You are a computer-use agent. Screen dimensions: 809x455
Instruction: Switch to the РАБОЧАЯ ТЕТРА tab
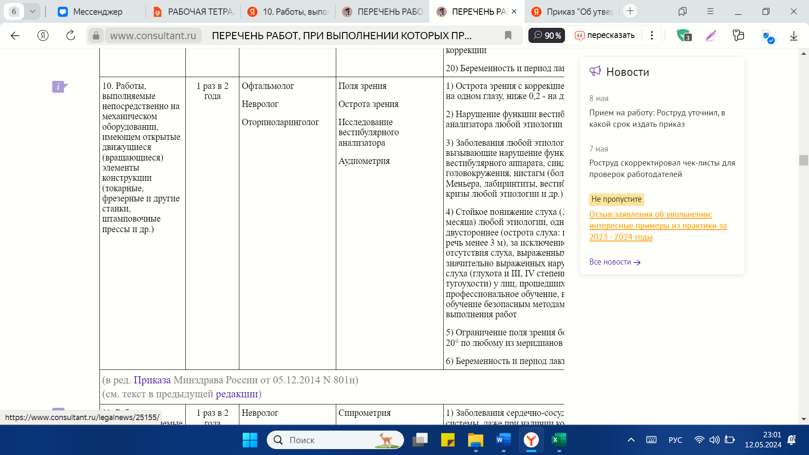(x=193, y=12)
